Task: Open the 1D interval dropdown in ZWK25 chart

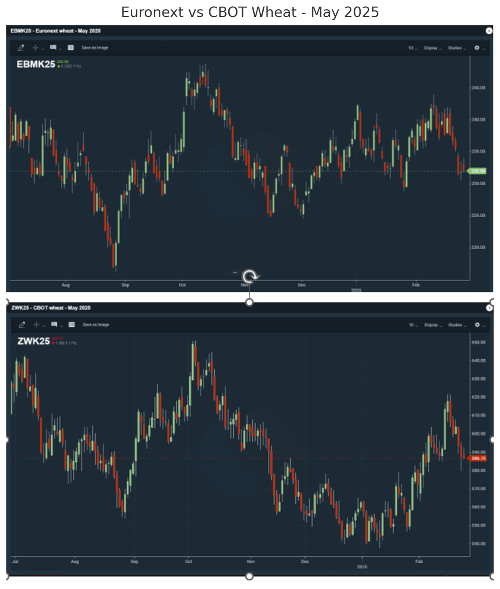Action: 413,325
